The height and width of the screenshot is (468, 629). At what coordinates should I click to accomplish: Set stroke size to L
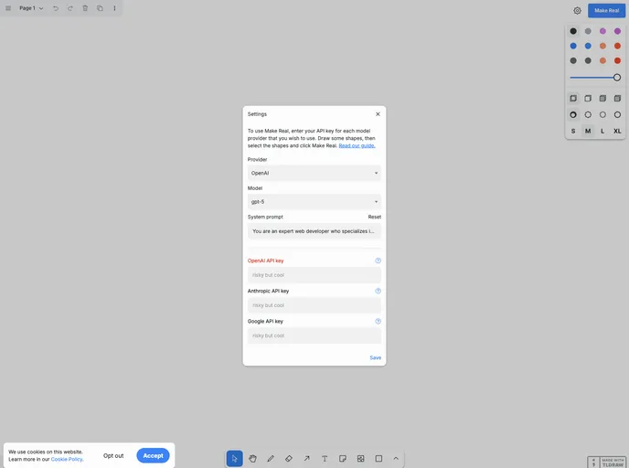(602, 131)
